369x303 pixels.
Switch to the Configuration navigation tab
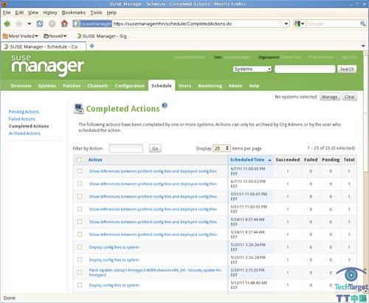coord(130,86)
